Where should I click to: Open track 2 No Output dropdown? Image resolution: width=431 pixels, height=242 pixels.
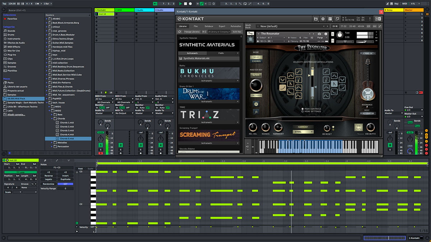pos(124,113)
